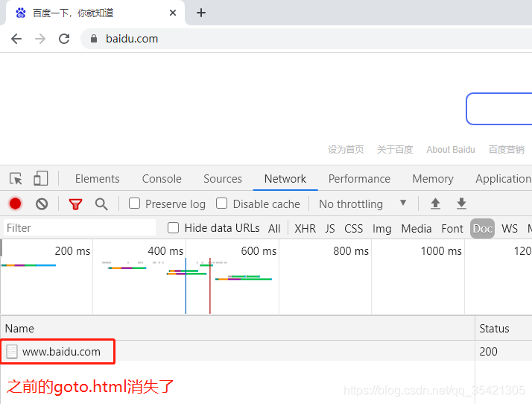Image resolution: width=532 pixels, height=404 pixels.
Task: Toggle the Doc resource filter
Action: click(483, 229)
